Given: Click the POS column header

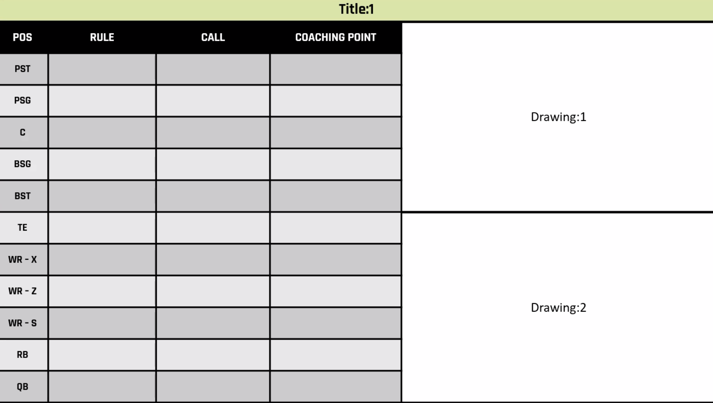Looking at the screenshot, I should click(x=22, y=37).
